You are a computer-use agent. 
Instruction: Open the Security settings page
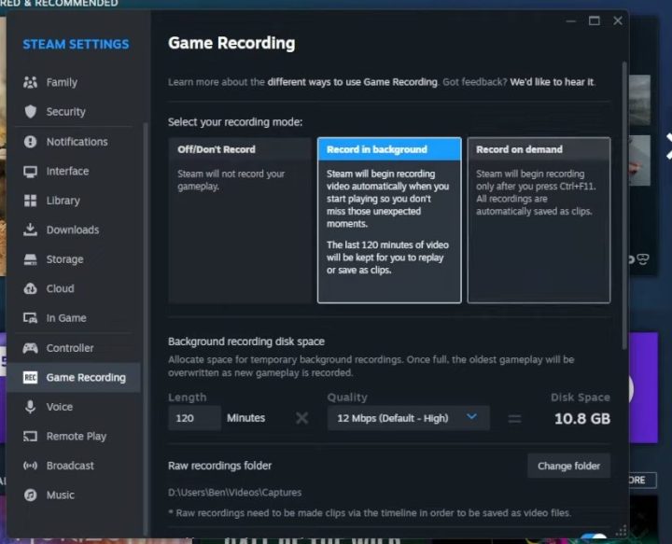click(66, 112)
